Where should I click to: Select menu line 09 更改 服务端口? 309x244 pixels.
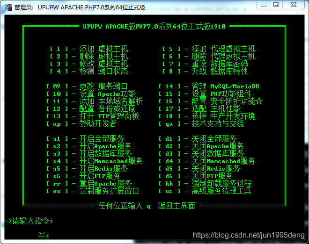(87, 86)
